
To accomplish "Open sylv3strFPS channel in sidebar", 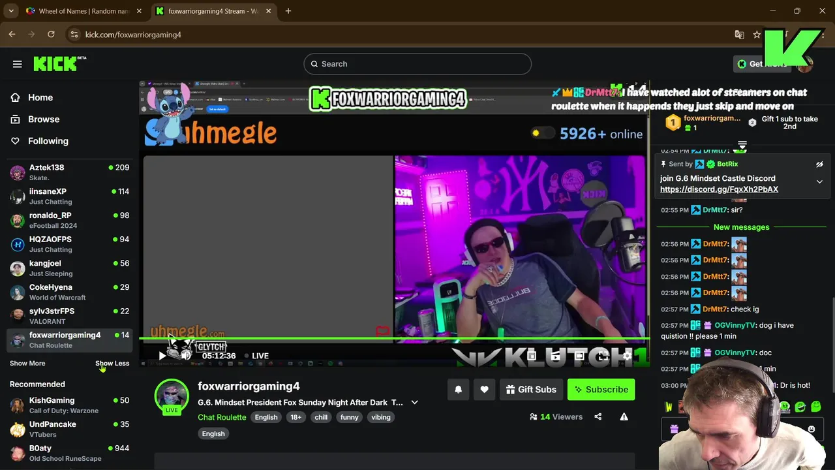I will pos(70,316).
